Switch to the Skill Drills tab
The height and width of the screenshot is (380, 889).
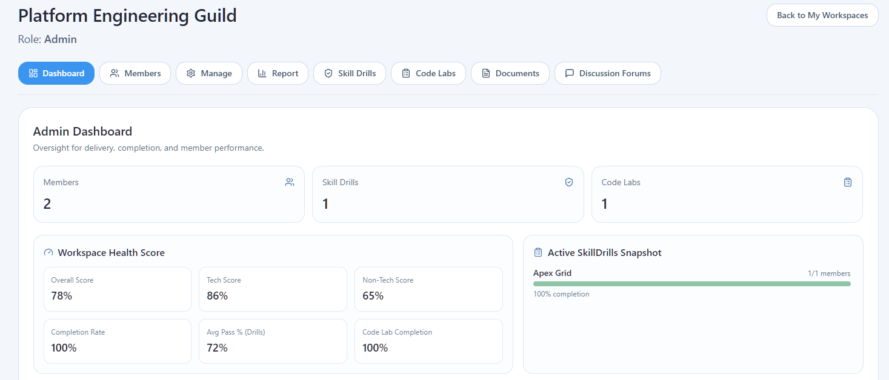click(x=350, y=73)
